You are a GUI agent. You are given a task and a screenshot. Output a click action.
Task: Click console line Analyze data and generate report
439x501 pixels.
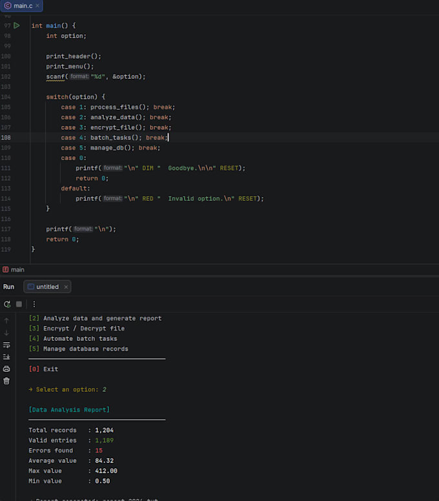(95, 318)
